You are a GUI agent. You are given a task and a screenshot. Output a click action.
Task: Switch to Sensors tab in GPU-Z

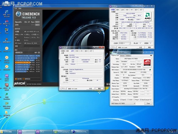point(122,56)
